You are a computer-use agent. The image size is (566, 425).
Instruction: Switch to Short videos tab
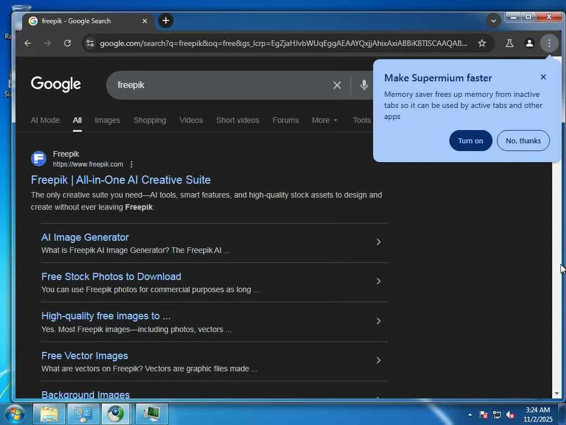pos(238,120)
